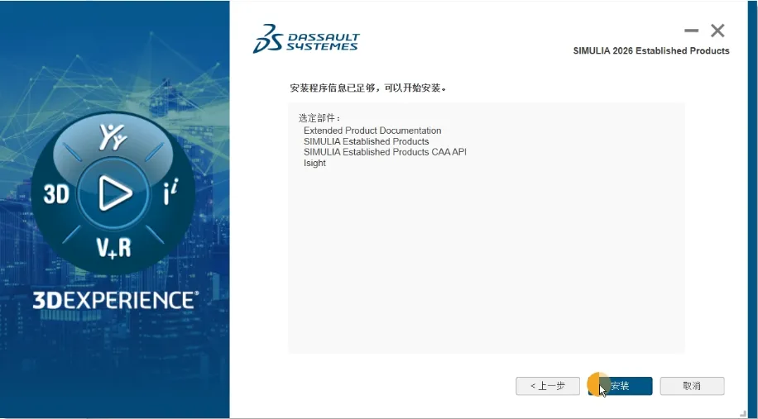Viewport: 758px width, 419px height.
Task: Click 'SIMULIA 2026 Established Products' title text
Action: coord(651,50)
